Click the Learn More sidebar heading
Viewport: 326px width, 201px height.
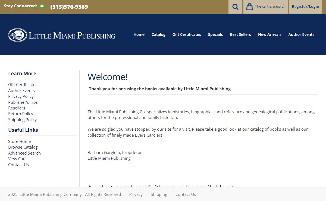(x=22, y=74)
